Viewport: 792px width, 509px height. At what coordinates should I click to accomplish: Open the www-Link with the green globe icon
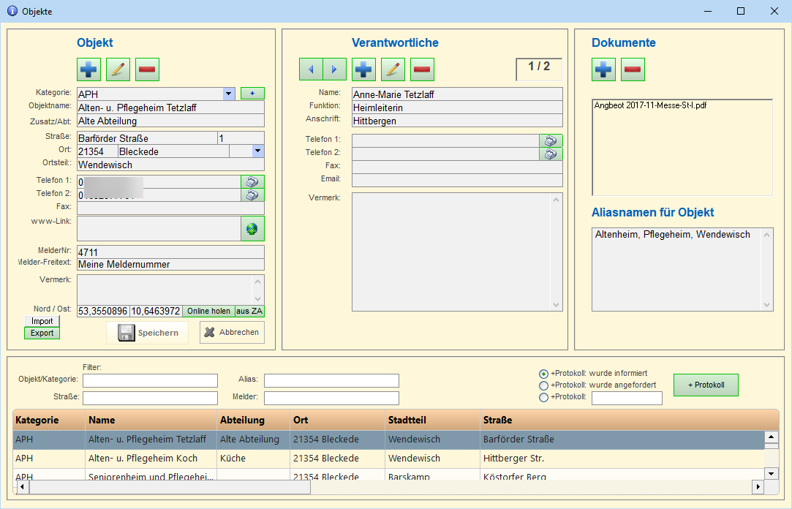(x=252, y=229)
